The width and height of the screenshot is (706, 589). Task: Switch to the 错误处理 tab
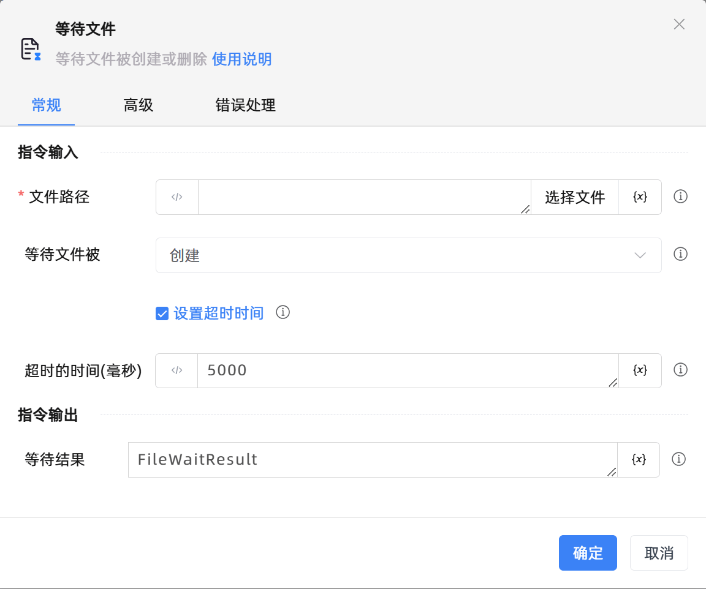coord(245,105)
